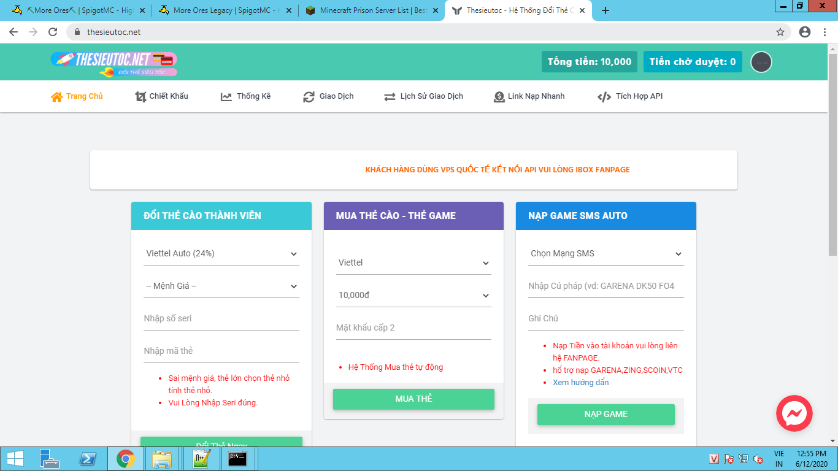
Task: Focus the Nhập Cú pháp input
Action: point(606,286)
